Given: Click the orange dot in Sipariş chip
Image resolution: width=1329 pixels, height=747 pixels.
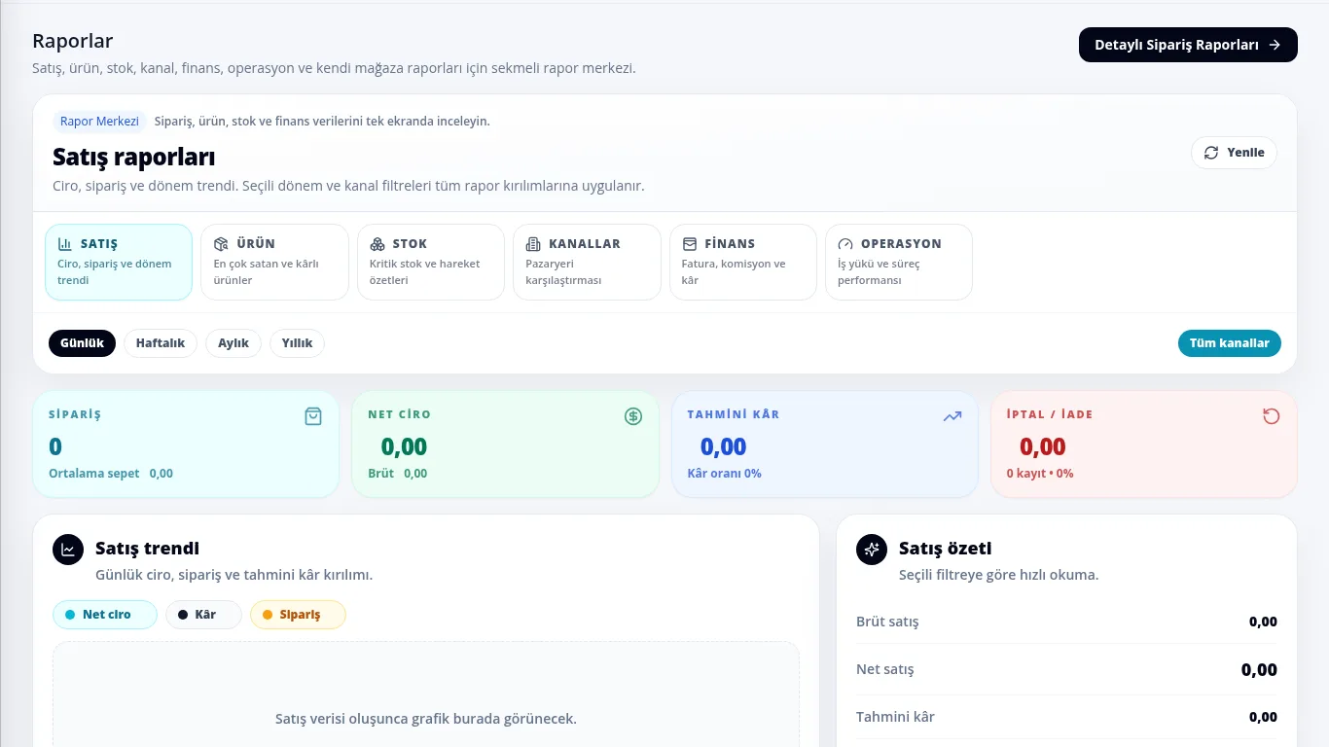Looking at the screenshot, I should pyautogui.click(x=268, y=615).
